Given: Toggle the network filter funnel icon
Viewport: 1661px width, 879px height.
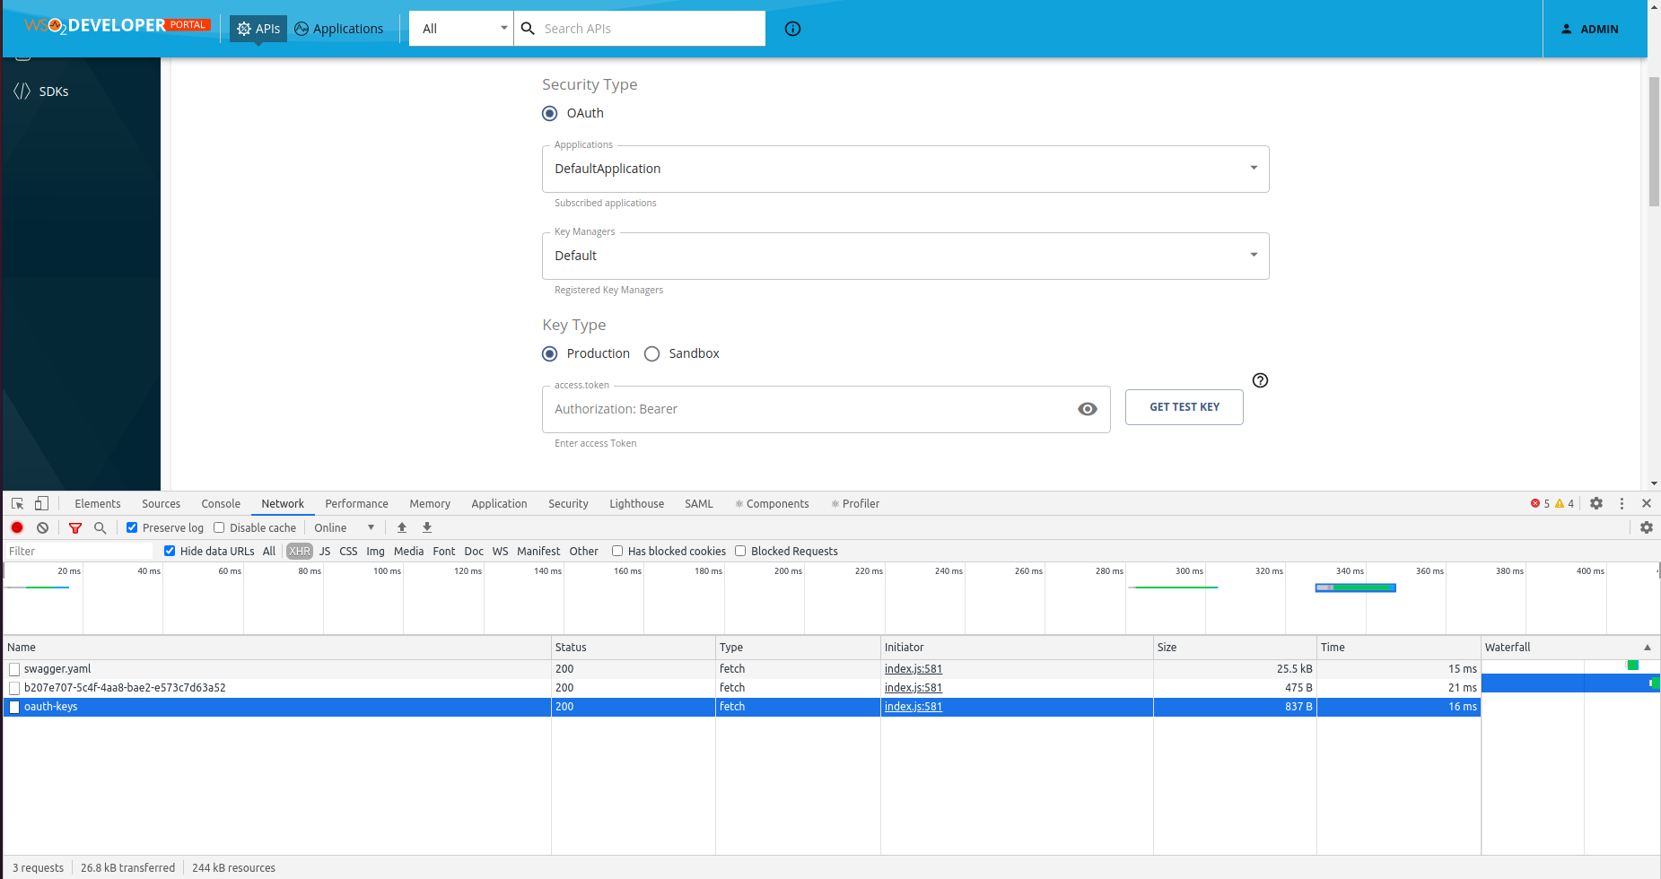Looking at the screenshot, I should 75,528.
